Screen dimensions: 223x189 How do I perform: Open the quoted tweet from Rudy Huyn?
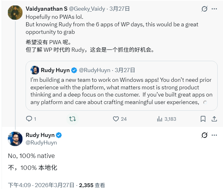(x=121, y=91)
